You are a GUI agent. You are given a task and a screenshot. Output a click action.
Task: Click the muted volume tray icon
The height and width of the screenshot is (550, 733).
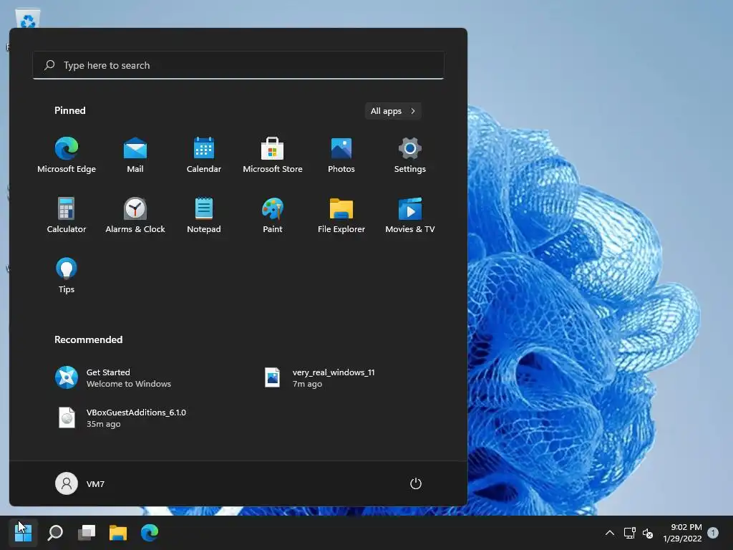click(x=648, y=533)
